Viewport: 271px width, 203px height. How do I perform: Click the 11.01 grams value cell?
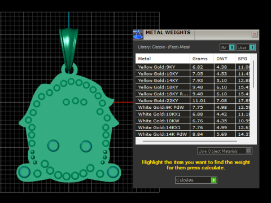[x=202, y=100]
